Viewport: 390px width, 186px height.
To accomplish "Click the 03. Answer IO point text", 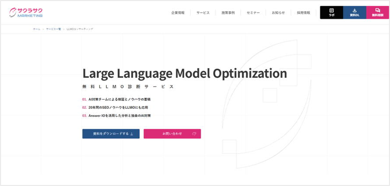I will tap(117, 116).
